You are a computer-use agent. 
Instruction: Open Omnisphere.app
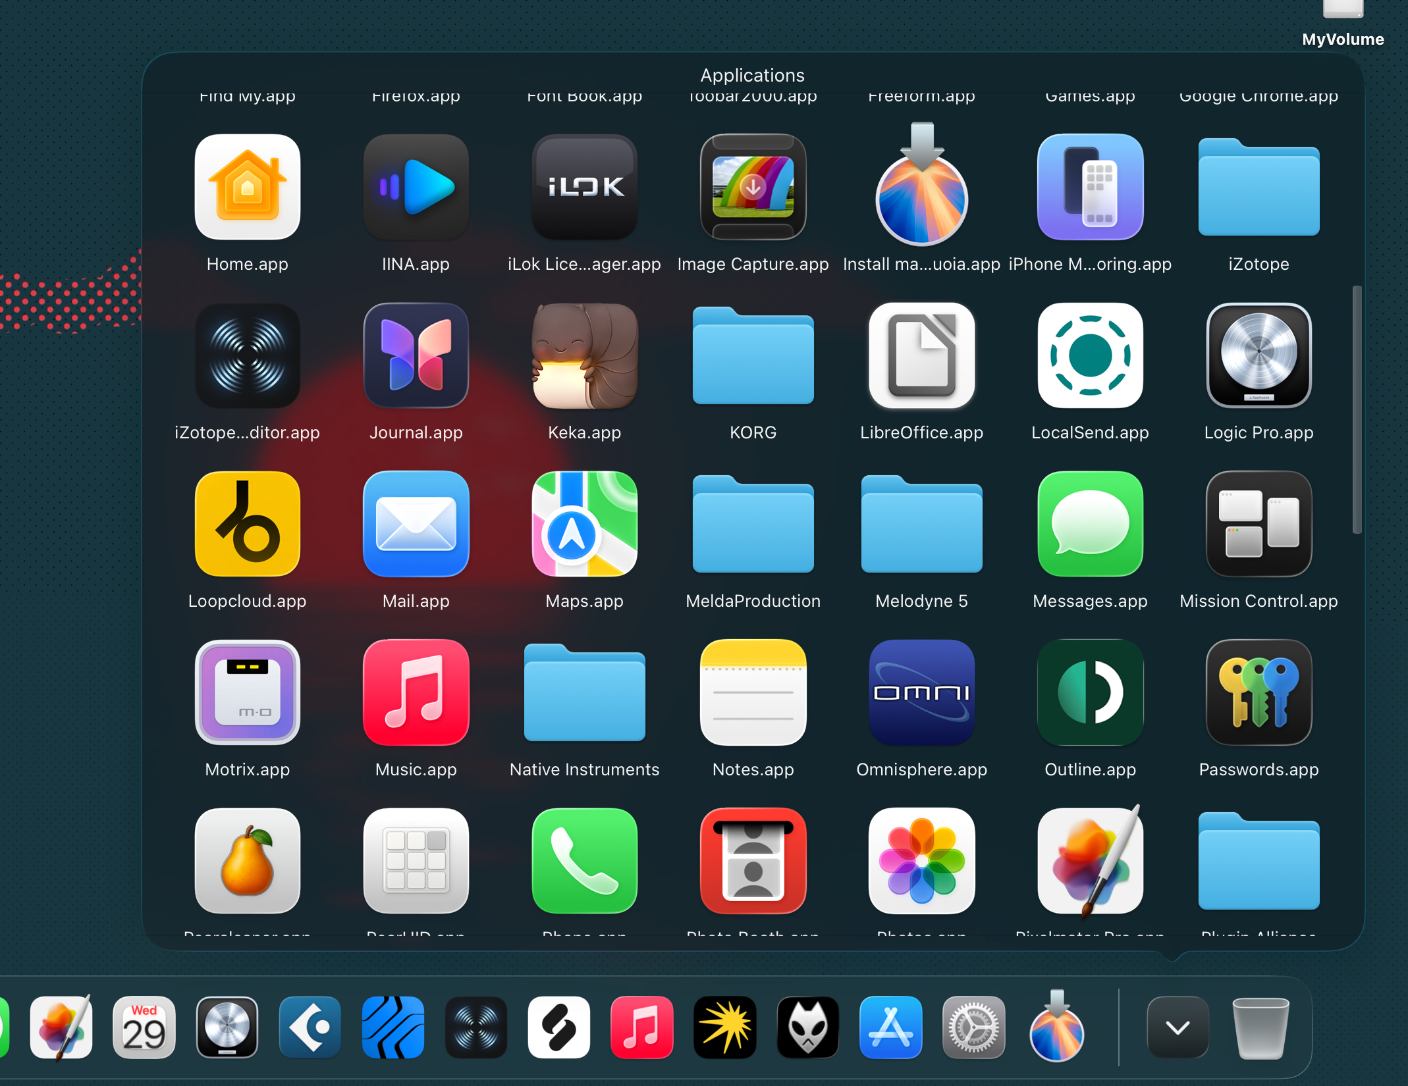[921, 693]
